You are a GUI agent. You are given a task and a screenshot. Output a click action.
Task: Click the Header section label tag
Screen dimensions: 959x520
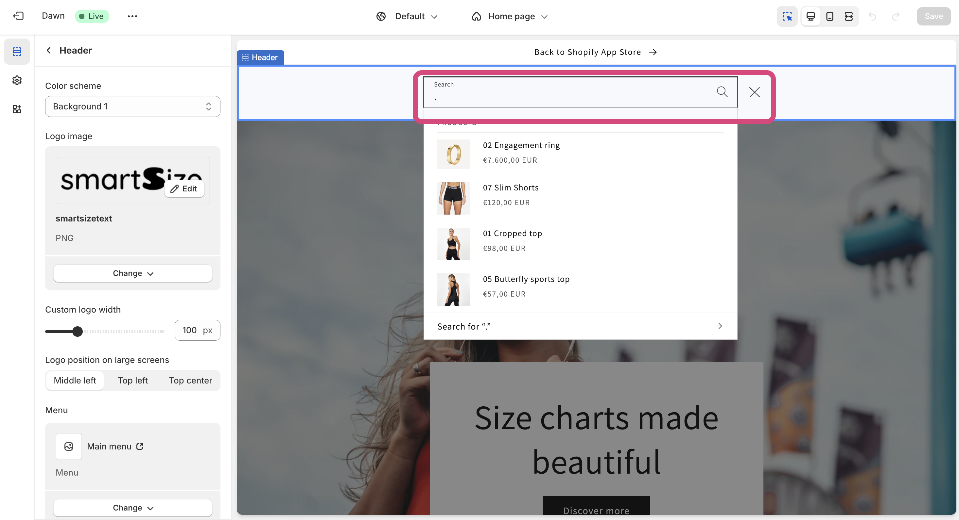click(260, 57)
